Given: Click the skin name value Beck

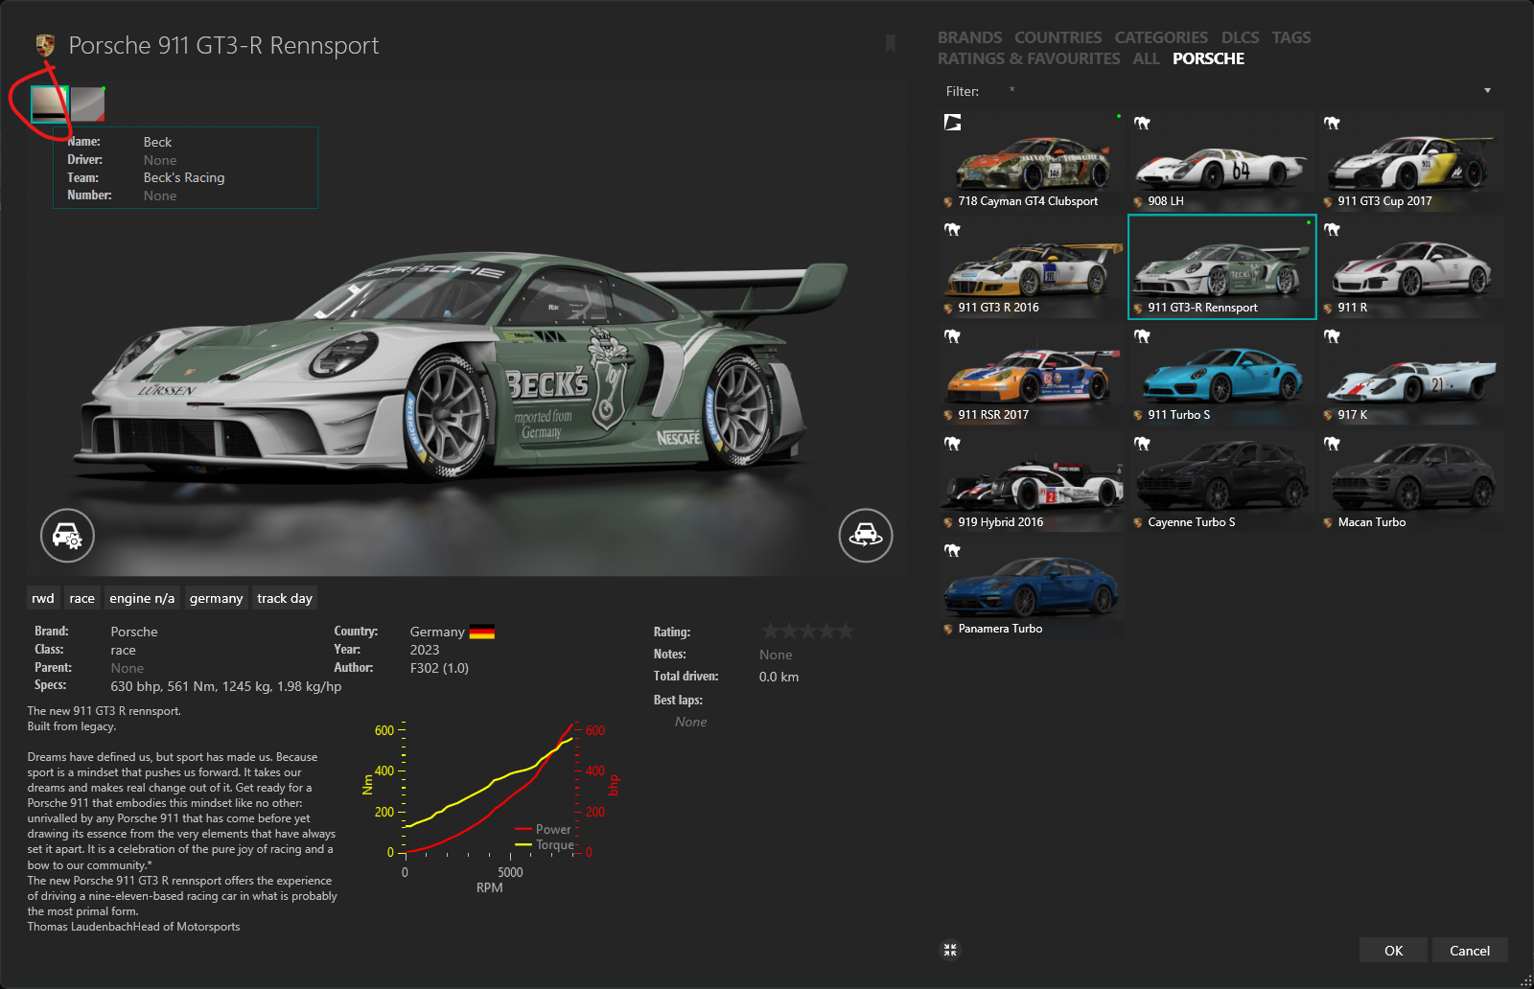Looking at the screenshot, I should point(157,142).
